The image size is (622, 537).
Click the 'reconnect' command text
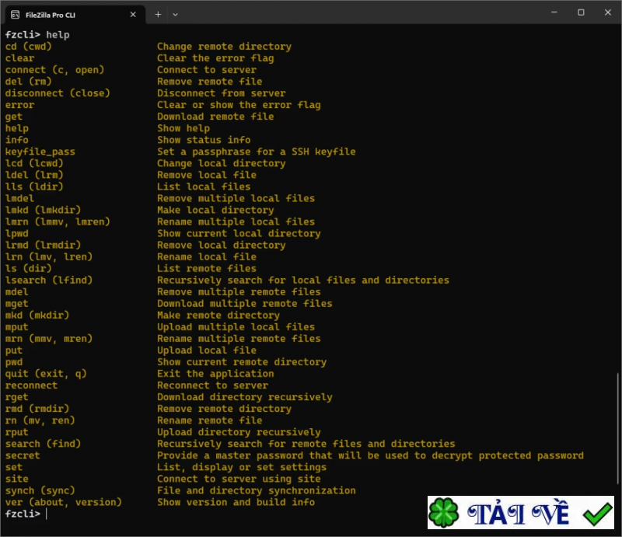point(31,385)
